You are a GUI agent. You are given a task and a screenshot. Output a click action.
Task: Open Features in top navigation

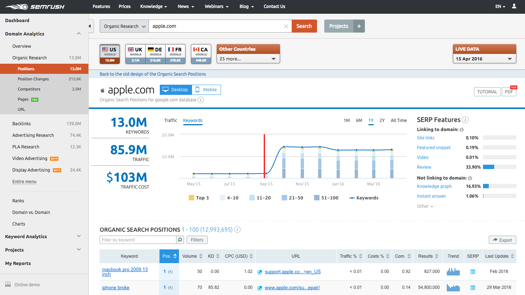[x=101, y=7]
